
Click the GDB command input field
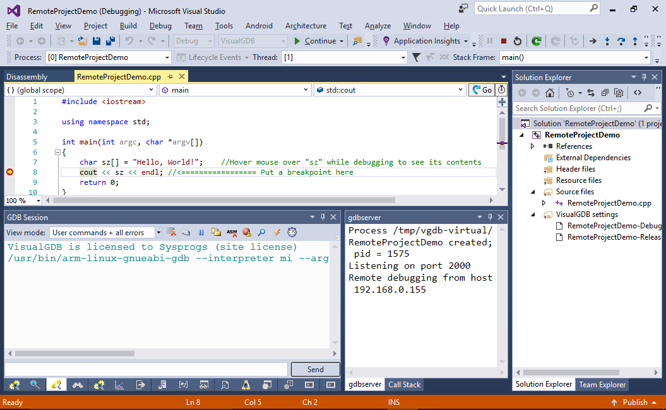(146, 369)
